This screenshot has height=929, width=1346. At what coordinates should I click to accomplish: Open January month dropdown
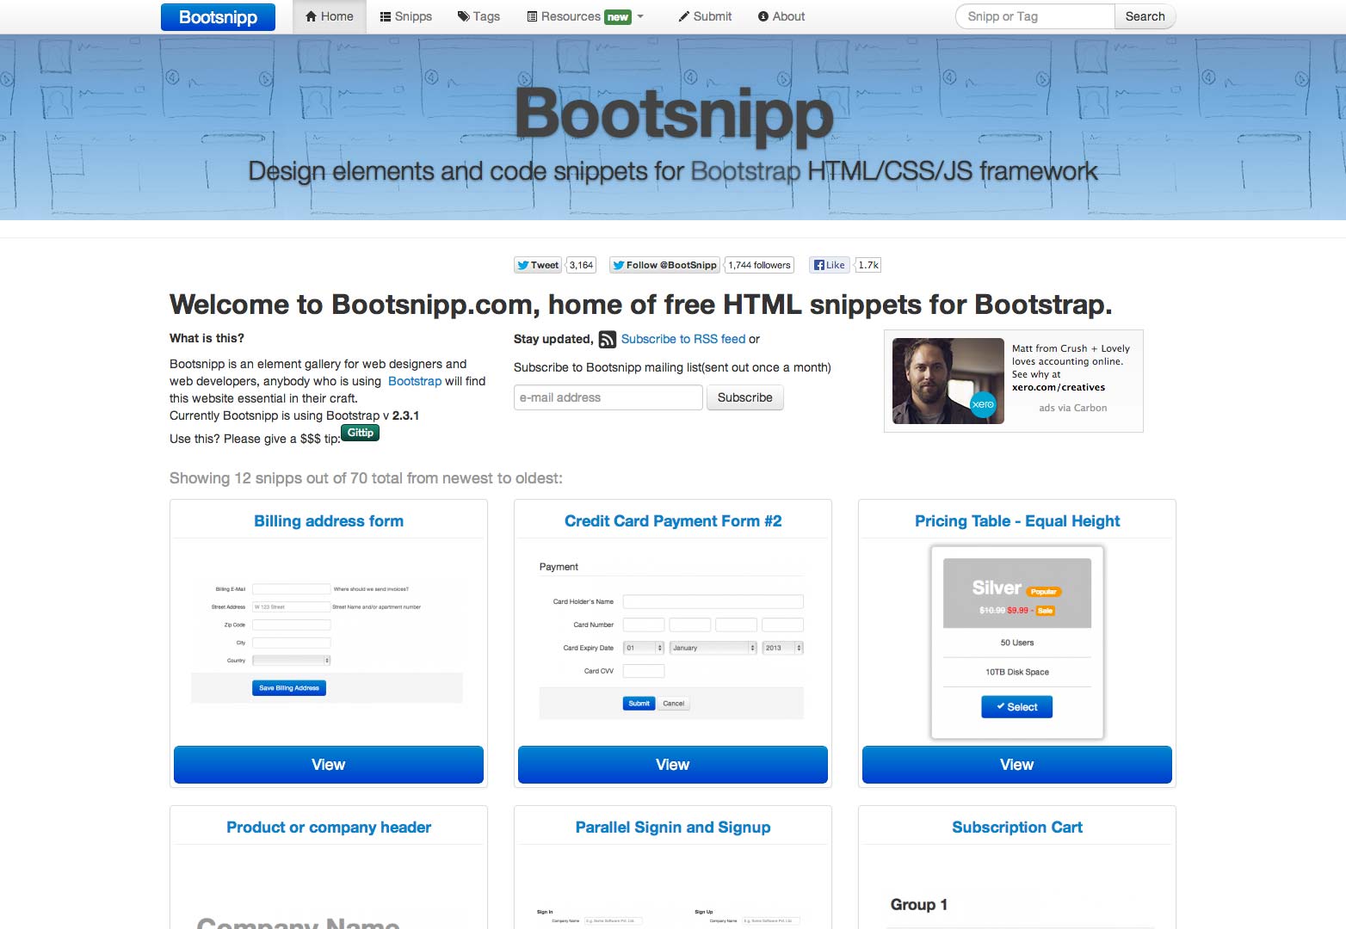pyautogui.click(x=713, y=648)
